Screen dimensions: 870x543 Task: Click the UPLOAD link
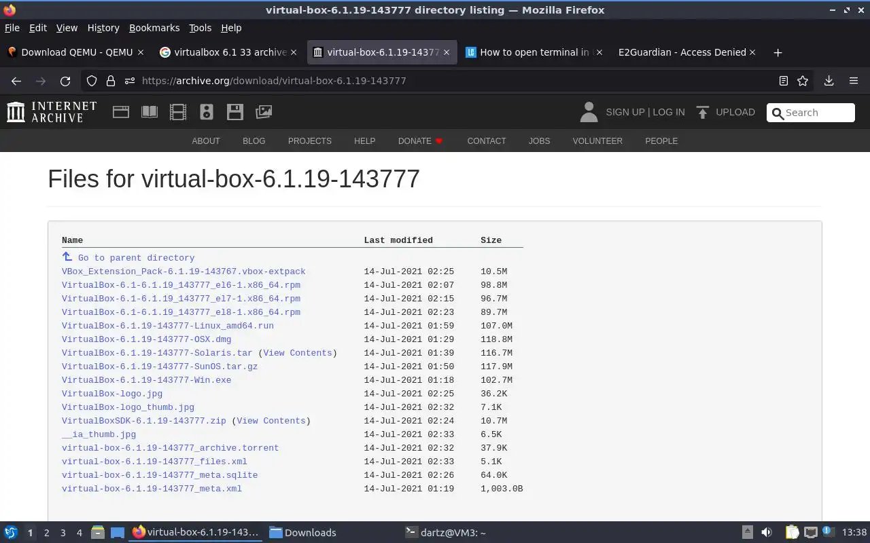735,112
